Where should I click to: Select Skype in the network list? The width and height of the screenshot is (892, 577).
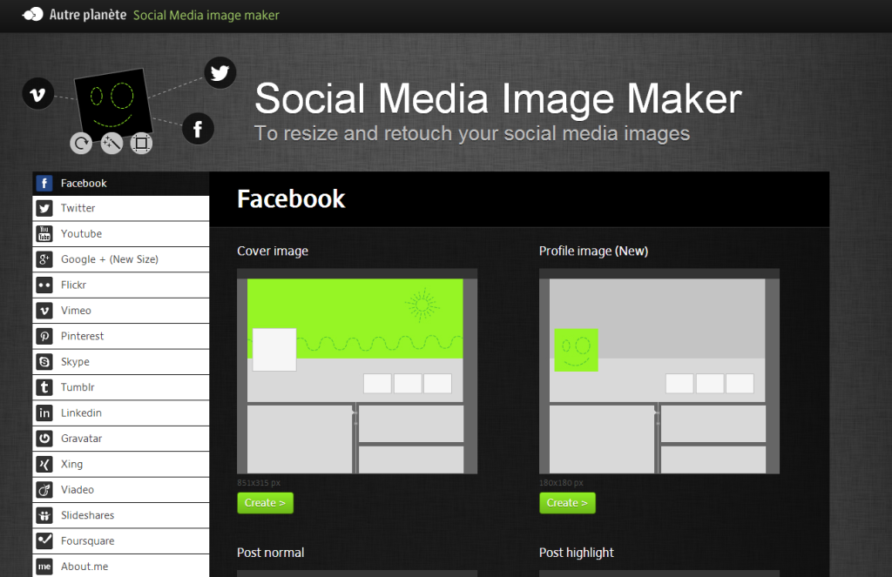tap(120, 361)
